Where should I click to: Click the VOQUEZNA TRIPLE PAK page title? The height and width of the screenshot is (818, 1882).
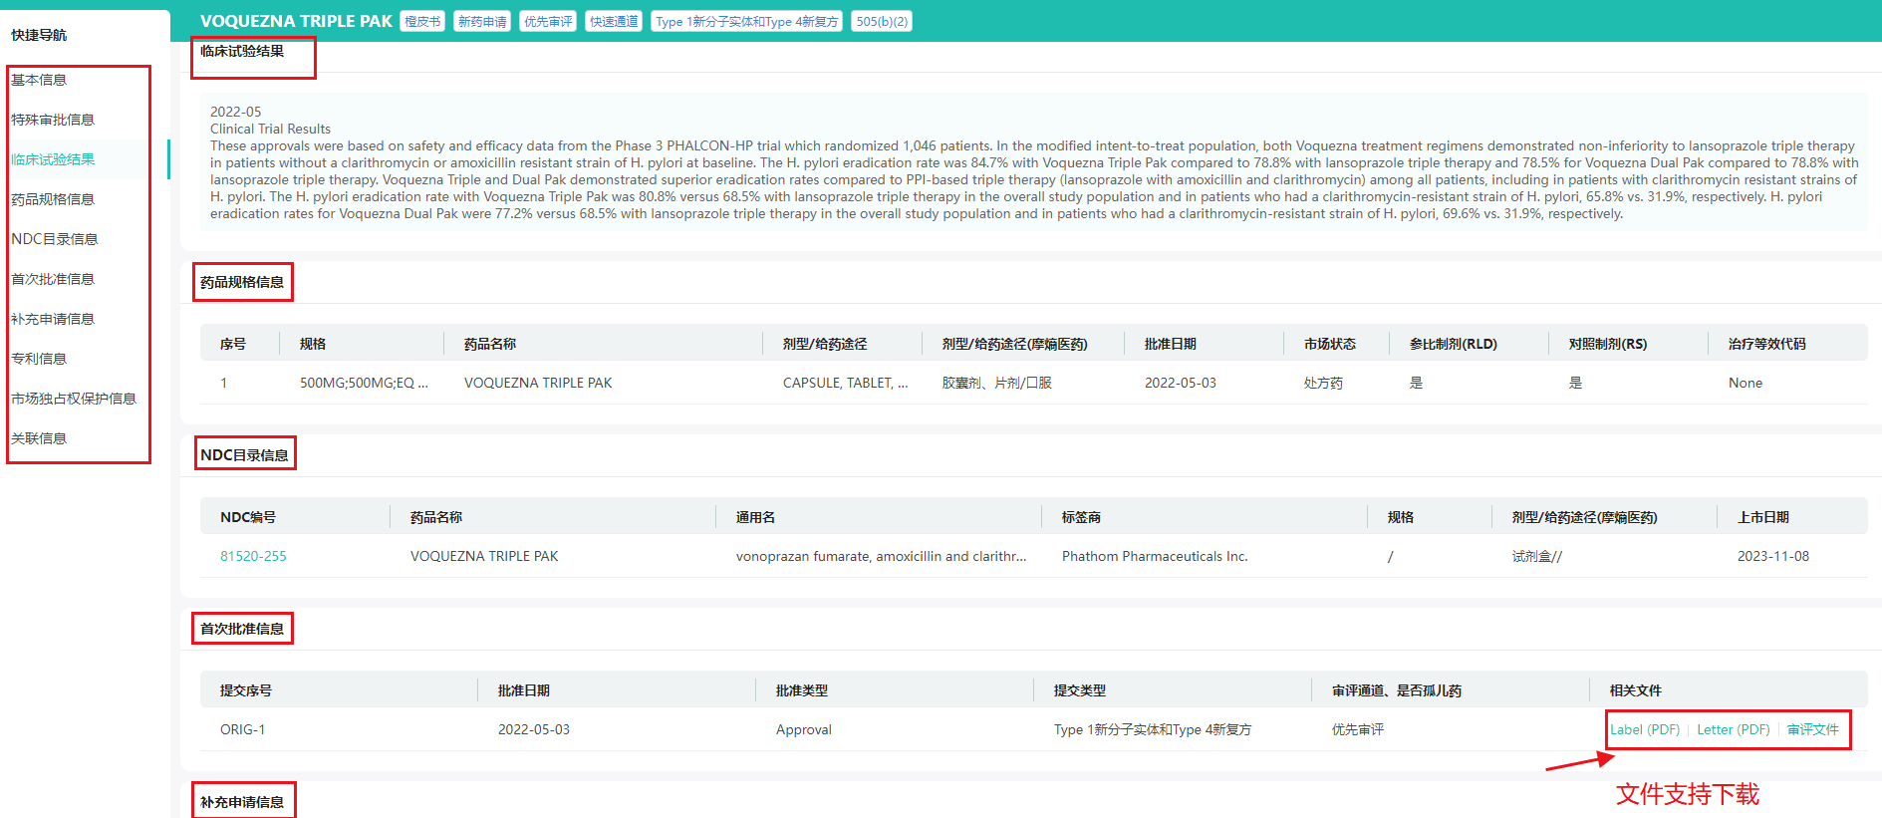[x=296, y=21]
